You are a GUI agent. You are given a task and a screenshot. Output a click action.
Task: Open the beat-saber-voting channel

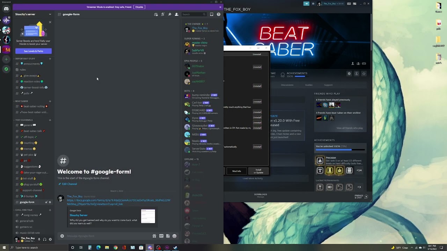33,106
